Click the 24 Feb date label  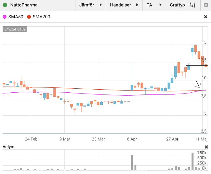31,139
